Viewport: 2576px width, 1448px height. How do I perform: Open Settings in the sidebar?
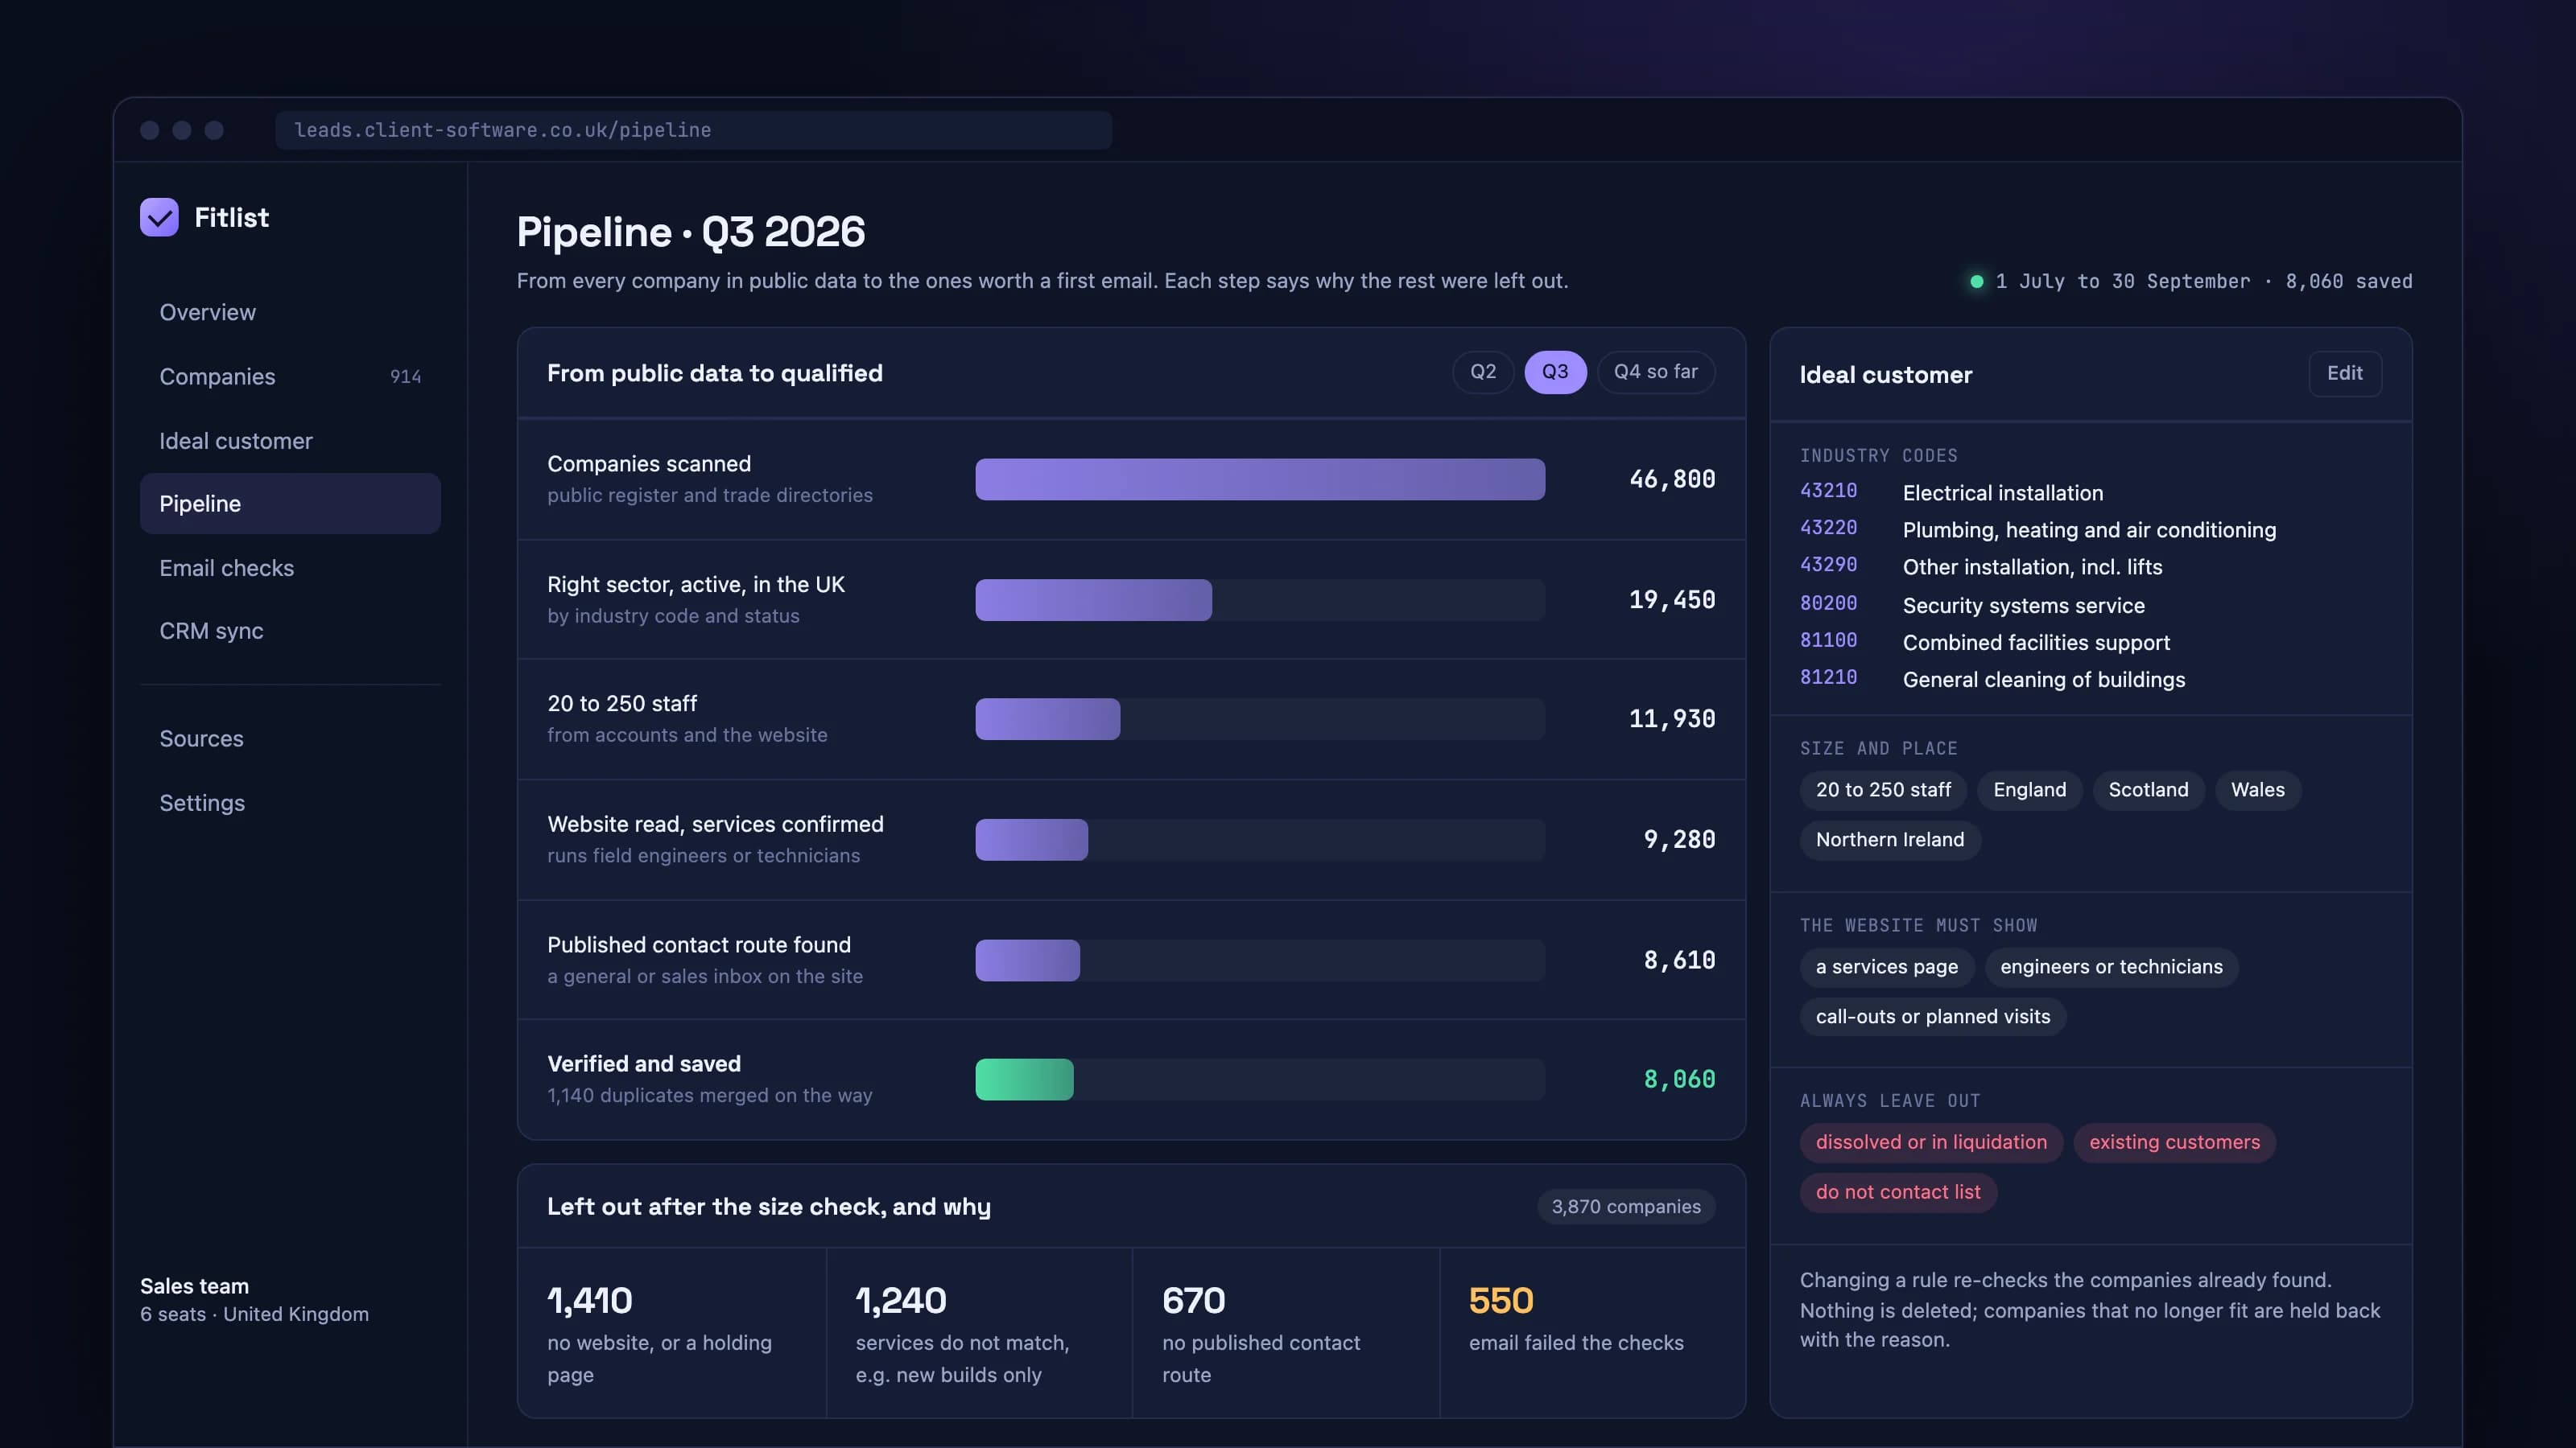(290, 803)
